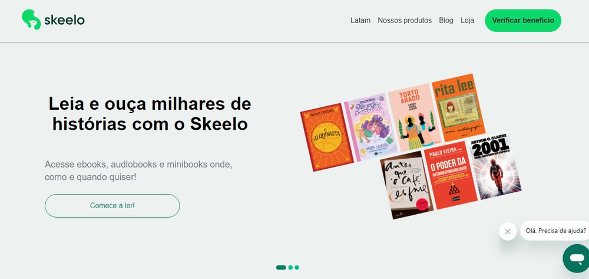The image size is (589, 279).
Task: Click the 'Olá. Precisa de ajuda?' chat message
Action: coord(555,231)
